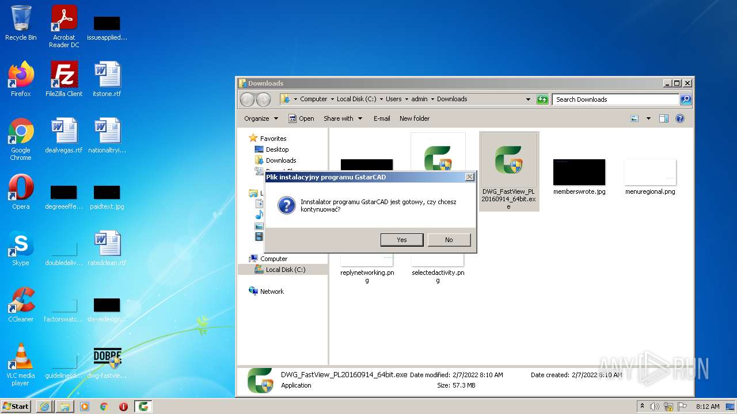Open the Organize menu in Explorer

(x=261, y=118)
